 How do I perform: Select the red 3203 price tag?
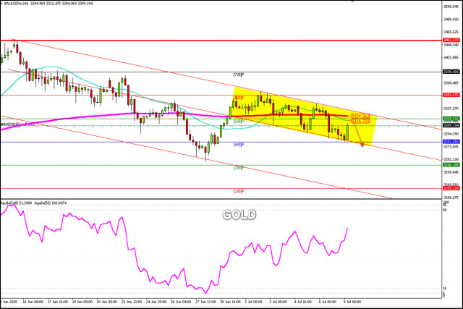pyautogui.click(x=451, y=188)
